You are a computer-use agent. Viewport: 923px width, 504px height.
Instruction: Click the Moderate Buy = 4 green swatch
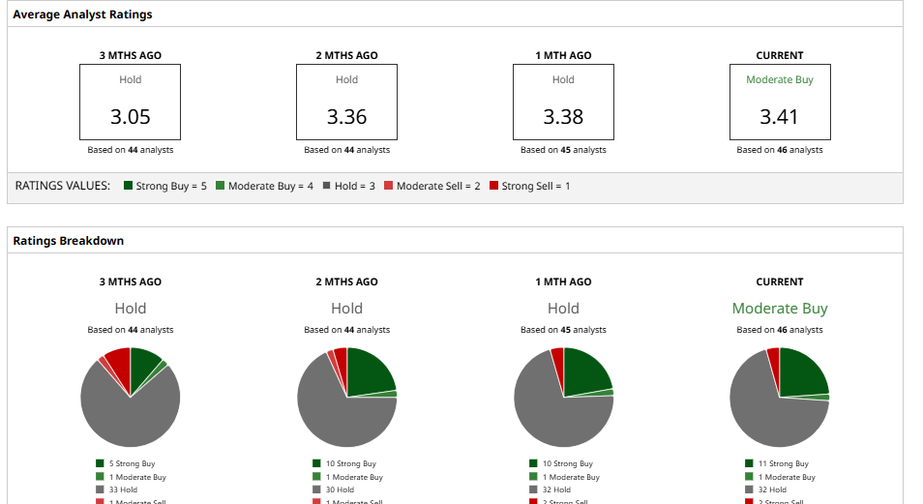point(221,186)
